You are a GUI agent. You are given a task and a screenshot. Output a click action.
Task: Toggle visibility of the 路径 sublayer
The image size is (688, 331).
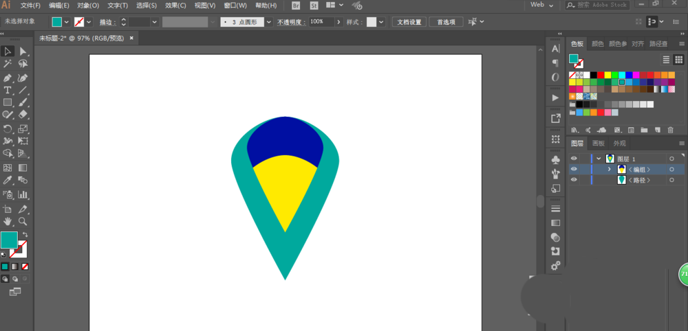[x=574, y=180]
